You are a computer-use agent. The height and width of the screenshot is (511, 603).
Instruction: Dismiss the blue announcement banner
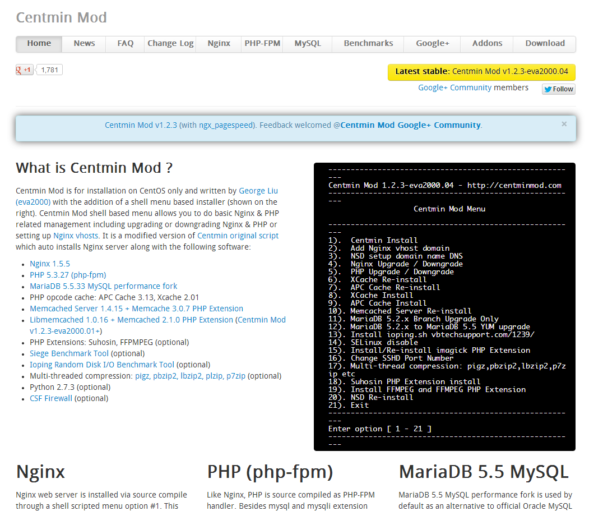point(564,124)
